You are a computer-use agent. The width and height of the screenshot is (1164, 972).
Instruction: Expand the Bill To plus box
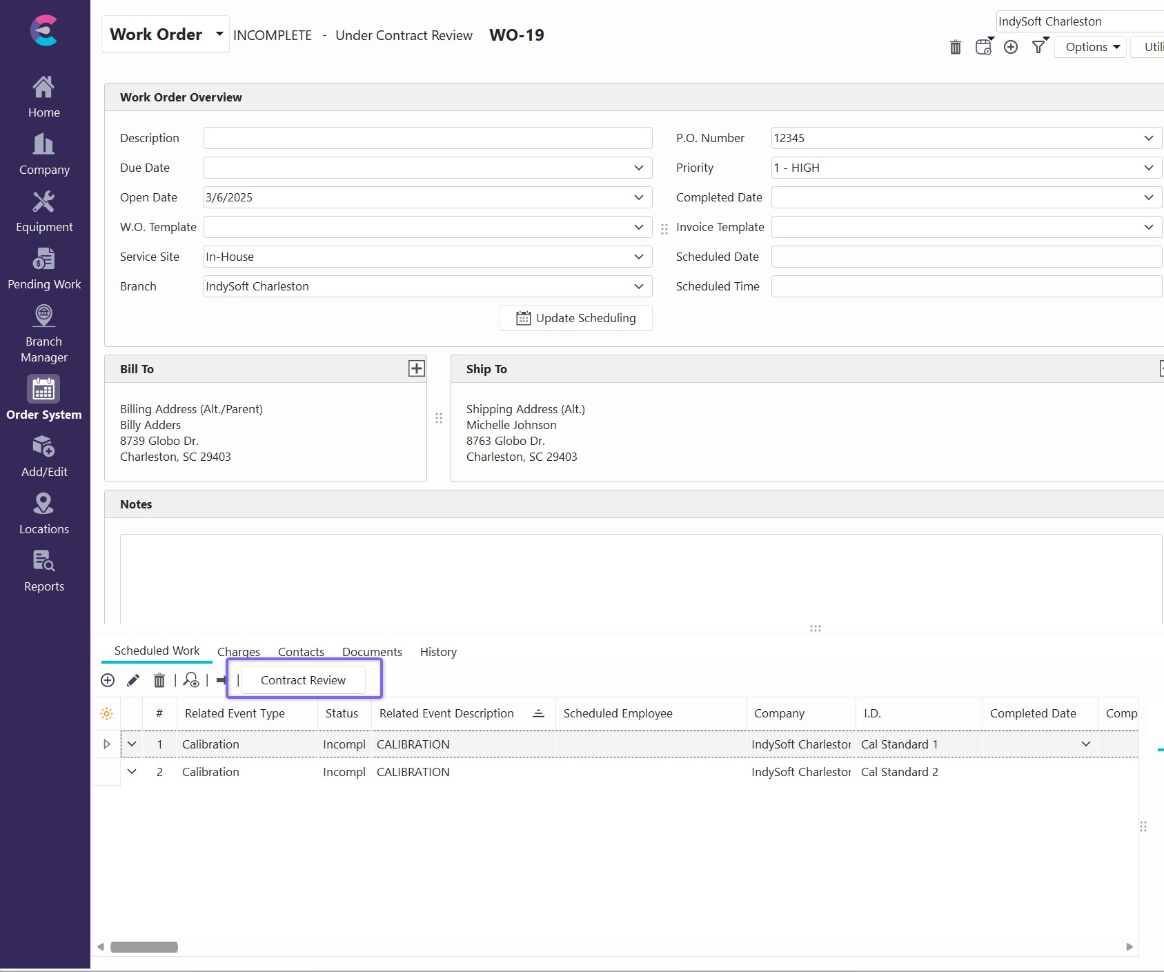pyautogui.click(x=416, y=368)
